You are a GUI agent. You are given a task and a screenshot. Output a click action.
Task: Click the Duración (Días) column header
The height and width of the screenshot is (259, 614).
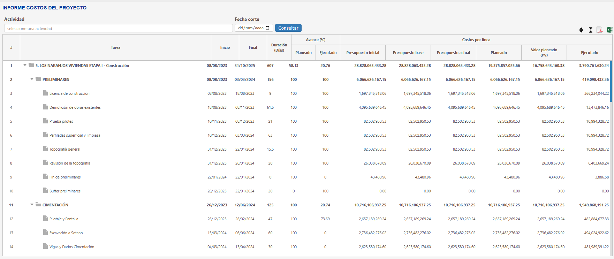[279, 47]
